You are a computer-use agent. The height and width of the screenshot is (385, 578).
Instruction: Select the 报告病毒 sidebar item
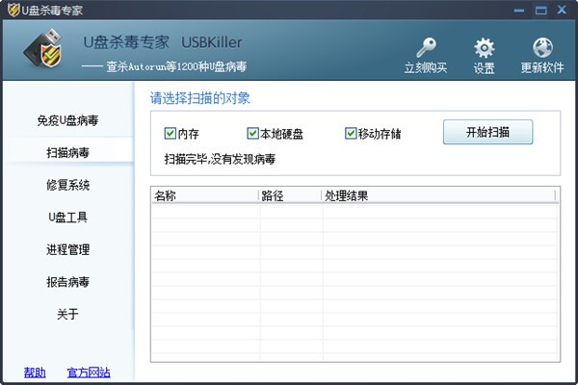pos(67,282)
